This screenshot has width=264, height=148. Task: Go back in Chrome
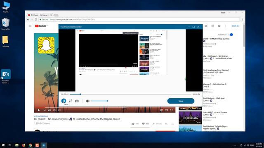(28, 19)
